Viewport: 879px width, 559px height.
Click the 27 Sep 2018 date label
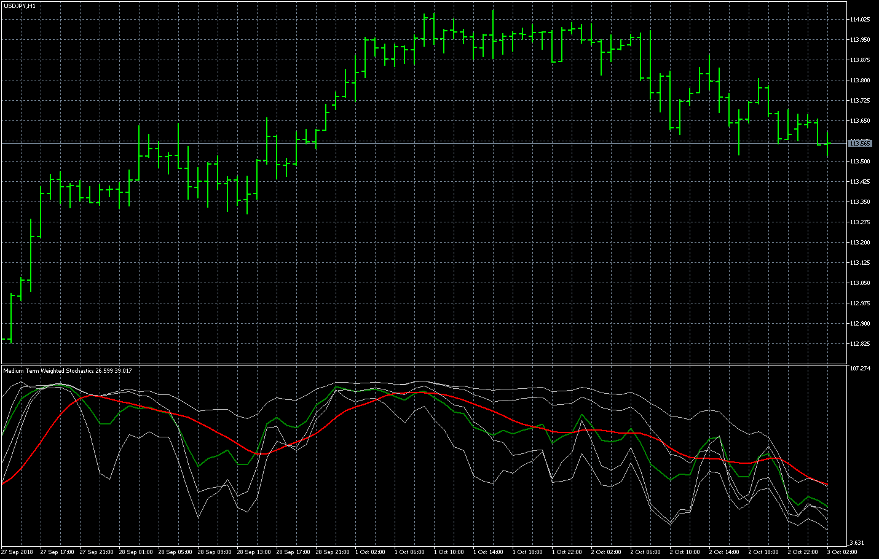point(17,552)
